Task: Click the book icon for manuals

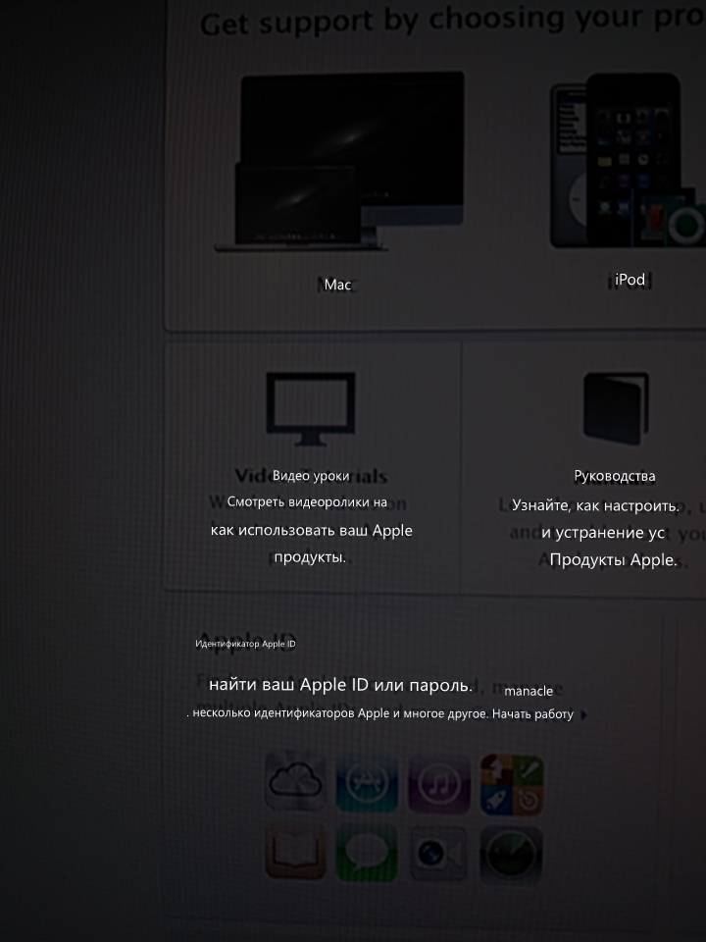Action: [616, 408]
